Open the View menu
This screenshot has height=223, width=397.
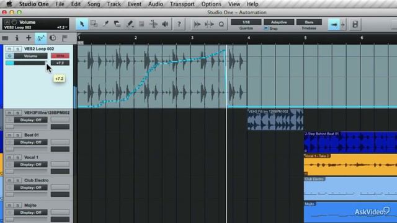(x=234, y=4)
